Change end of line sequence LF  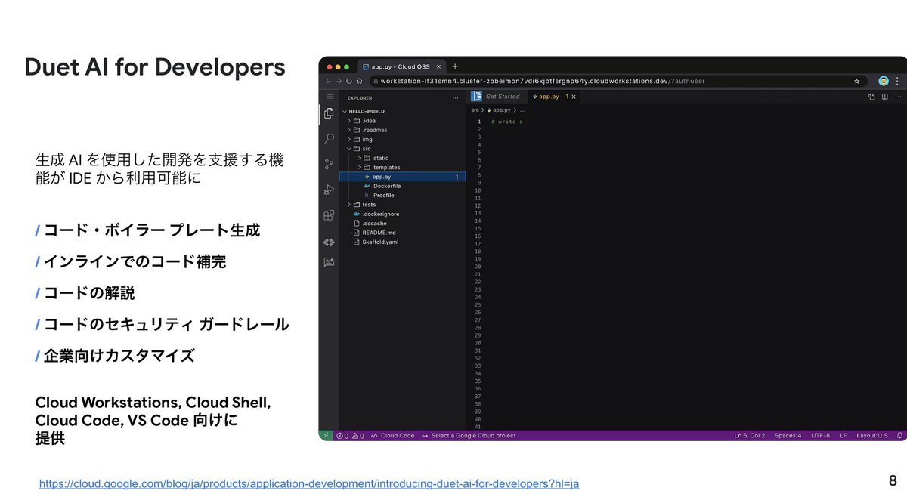click(843, 436)
